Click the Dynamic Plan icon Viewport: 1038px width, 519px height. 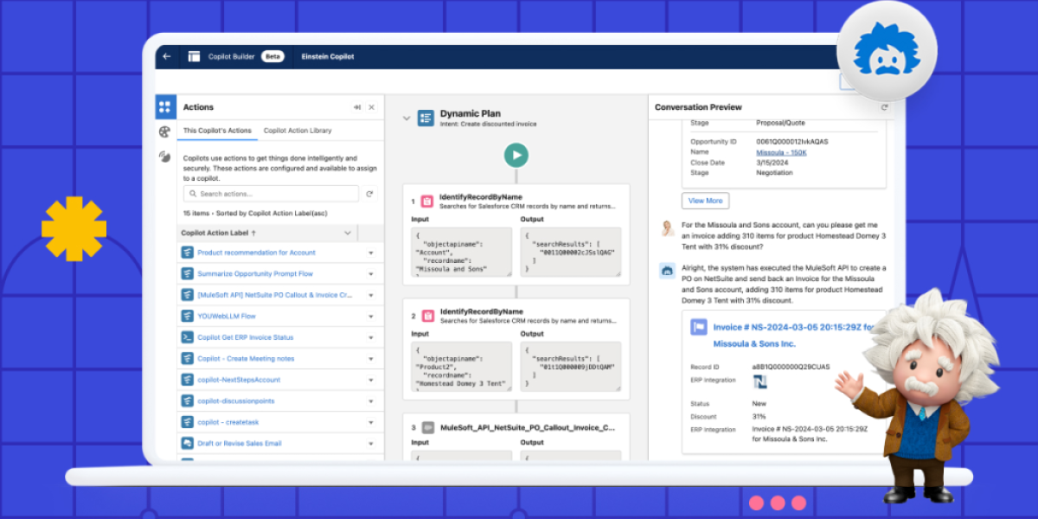tap(426, 119)
